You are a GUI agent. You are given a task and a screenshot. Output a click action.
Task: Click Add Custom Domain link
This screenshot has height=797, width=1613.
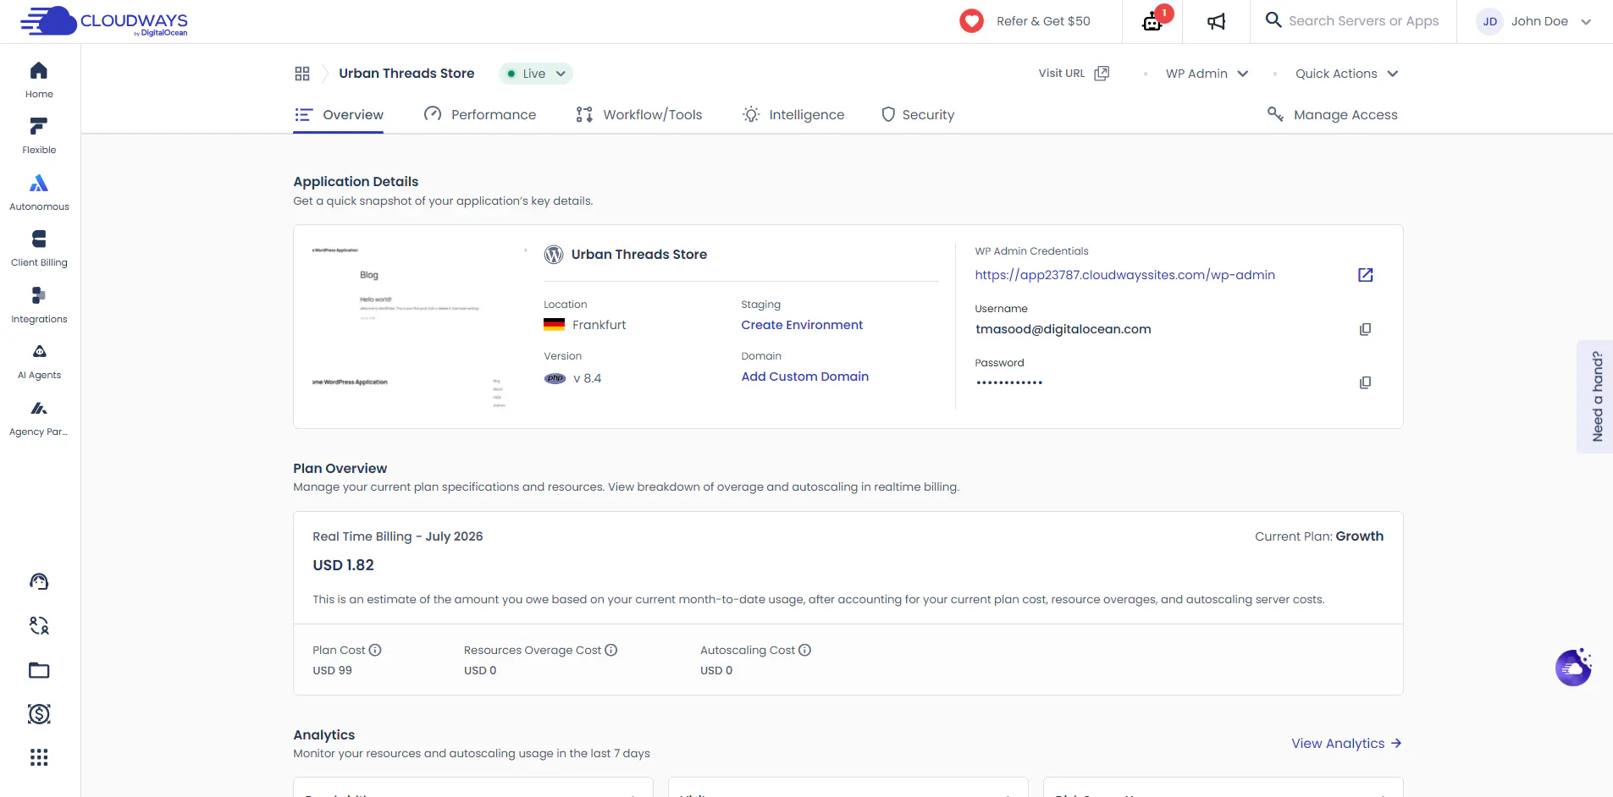[805, 377]
